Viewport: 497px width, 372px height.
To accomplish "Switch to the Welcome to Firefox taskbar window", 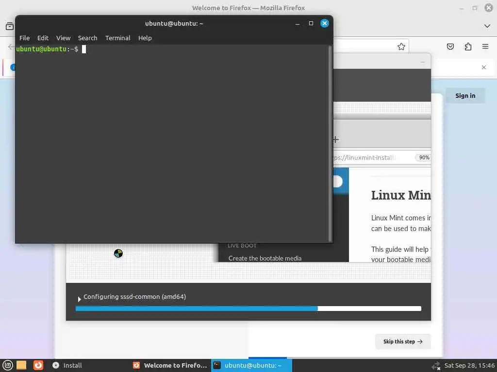I will pos(170,365).
